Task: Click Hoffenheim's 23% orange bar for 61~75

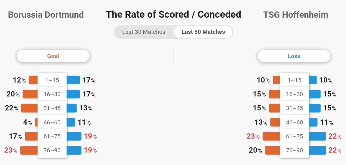Action: (271, 136)
